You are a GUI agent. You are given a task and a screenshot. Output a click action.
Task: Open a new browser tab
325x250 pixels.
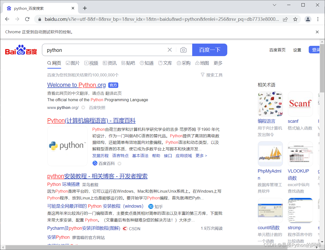pos(85,8)
